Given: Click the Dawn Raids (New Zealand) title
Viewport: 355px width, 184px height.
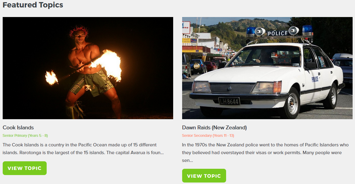Looking at the screenshot, I should click(x=214, y=128).
